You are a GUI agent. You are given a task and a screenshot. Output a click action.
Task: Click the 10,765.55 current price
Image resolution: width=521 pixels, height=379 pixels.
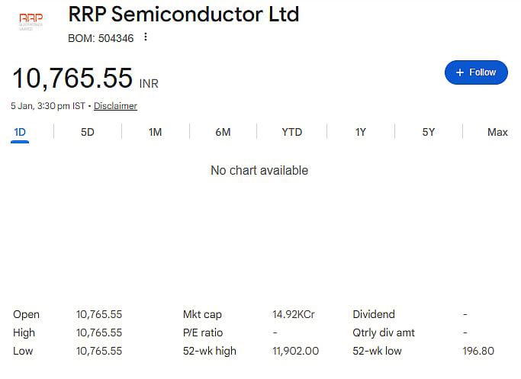[x=72, y=79]
